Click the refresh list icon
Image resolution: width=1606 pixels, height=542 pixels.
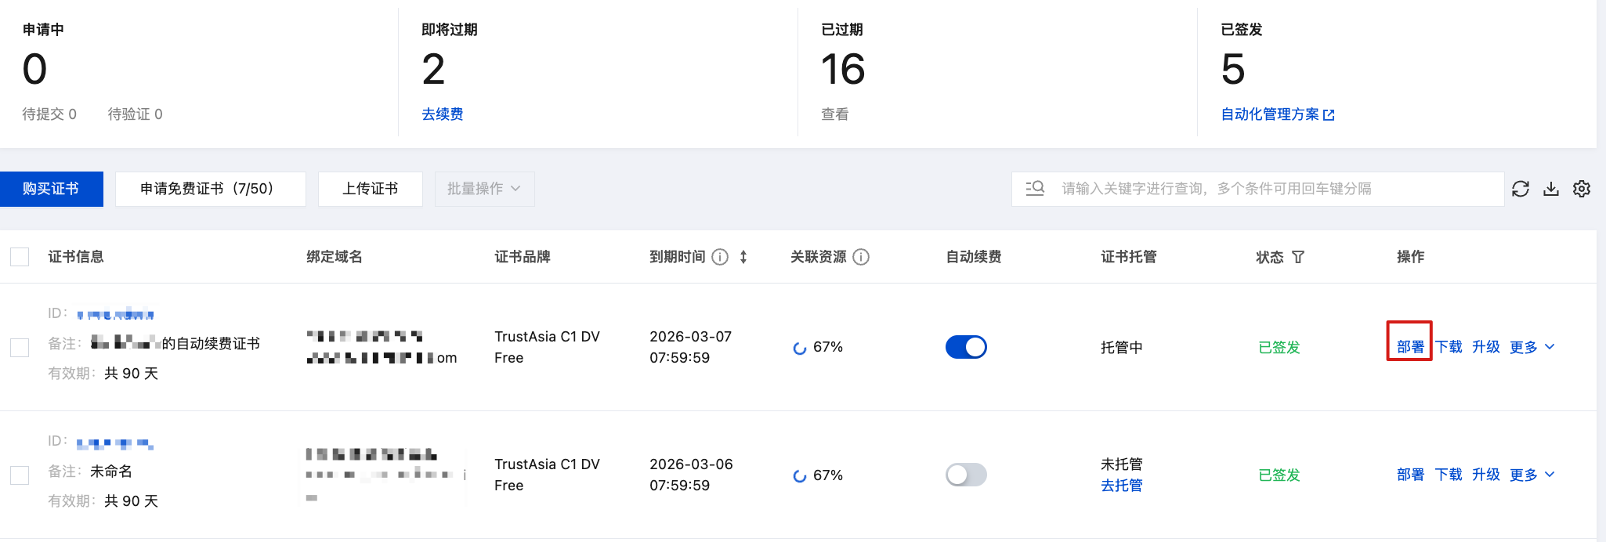tap(1521, 189)
